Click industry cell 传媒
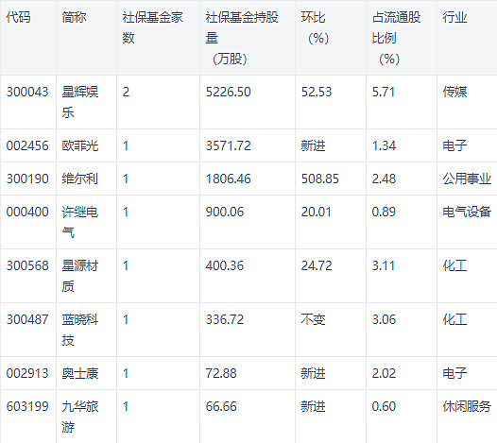 (x=454, y=92)
